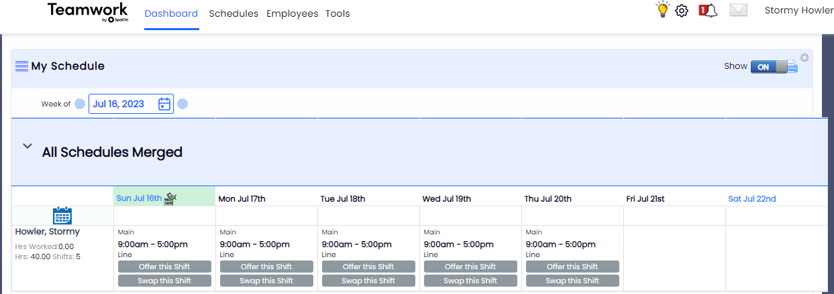Click the printer icon in My Schedule
The height and width of the screenshot is (294, 834).
click(x=792, y=66)
